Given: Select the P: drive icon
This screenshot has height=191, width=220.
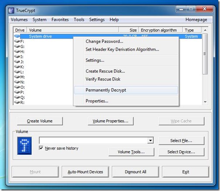Looking at the screenshot, I should point(17,92).
